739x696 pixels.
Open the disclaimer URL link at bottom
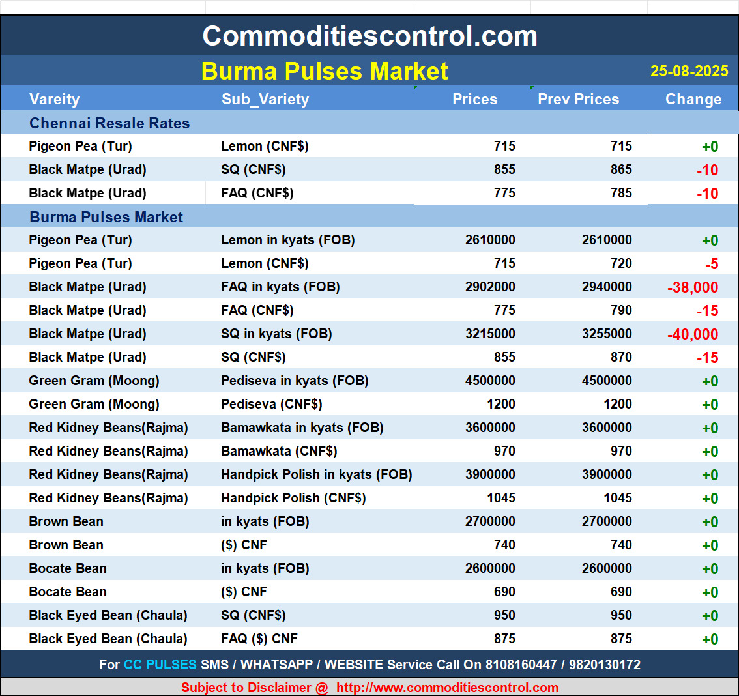click(x=447, y=688)
